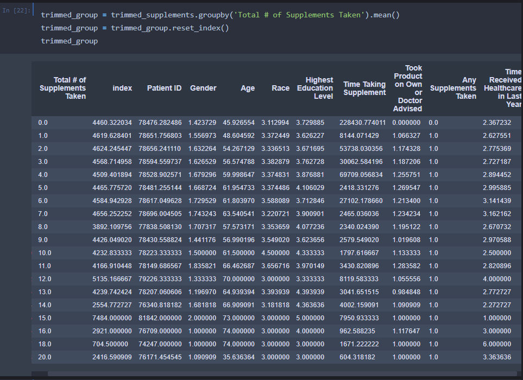Click the In [22] cell prompt label

(16, 10)
